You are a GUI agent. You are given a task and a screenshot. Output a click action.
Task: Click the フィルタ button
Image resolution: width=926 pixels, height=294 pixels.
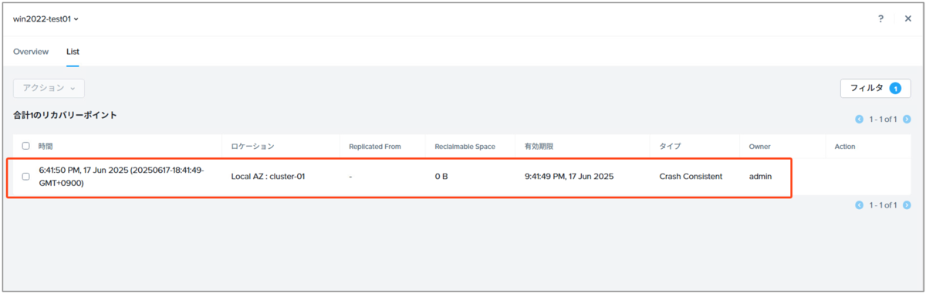point(875,88)
